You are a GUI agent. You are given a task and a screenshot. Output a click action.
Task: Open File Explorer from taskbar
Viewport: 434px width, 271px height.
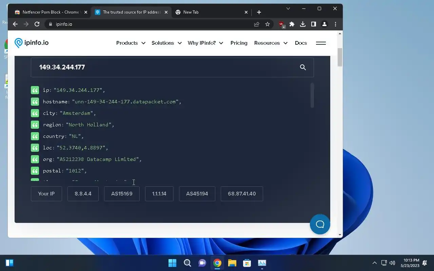[232, 263]
